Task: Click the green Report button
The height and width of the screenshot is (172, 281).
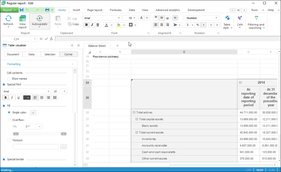Action: click(9, 10)
